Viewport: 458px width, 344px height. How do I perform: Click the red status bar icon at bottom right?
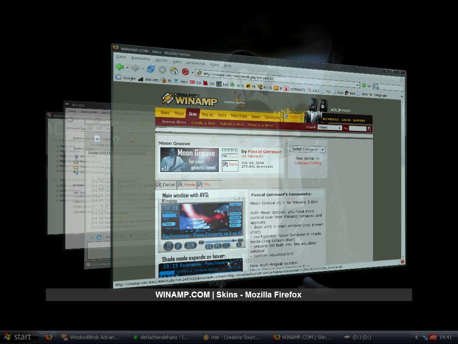click(x=402, y=262)
